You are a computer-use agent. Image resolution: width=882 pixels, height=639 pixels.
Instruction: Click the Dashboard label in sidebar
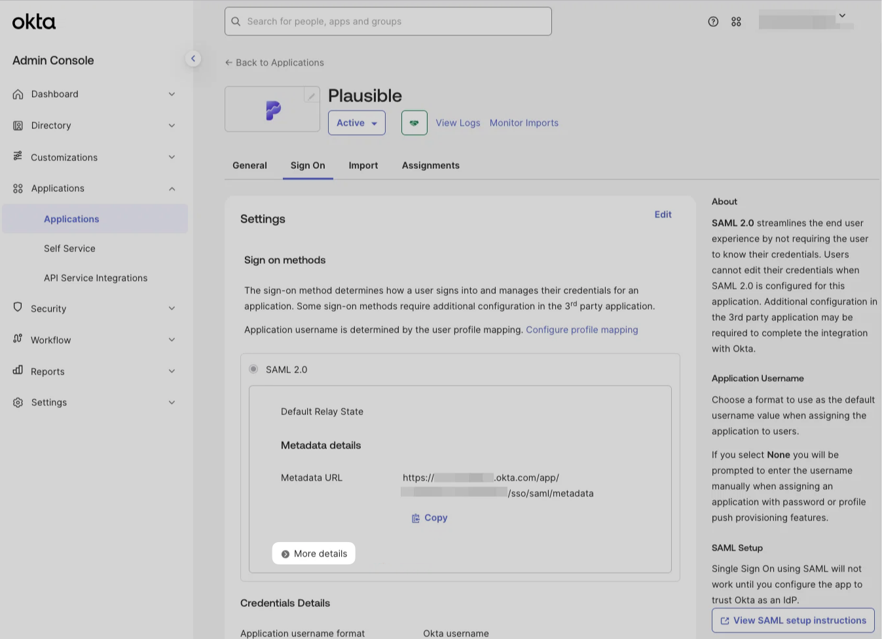(x=55, y=94)
